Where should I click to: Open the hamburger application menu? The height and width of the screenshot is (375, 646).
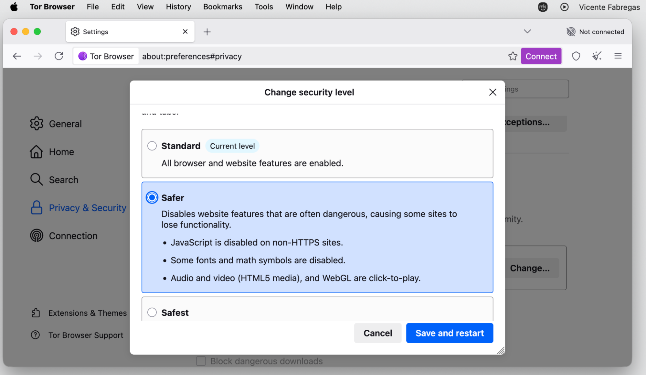[618, 56]
